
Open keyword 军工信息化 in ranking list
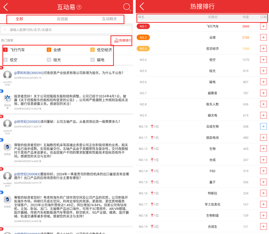coord(212,204)
